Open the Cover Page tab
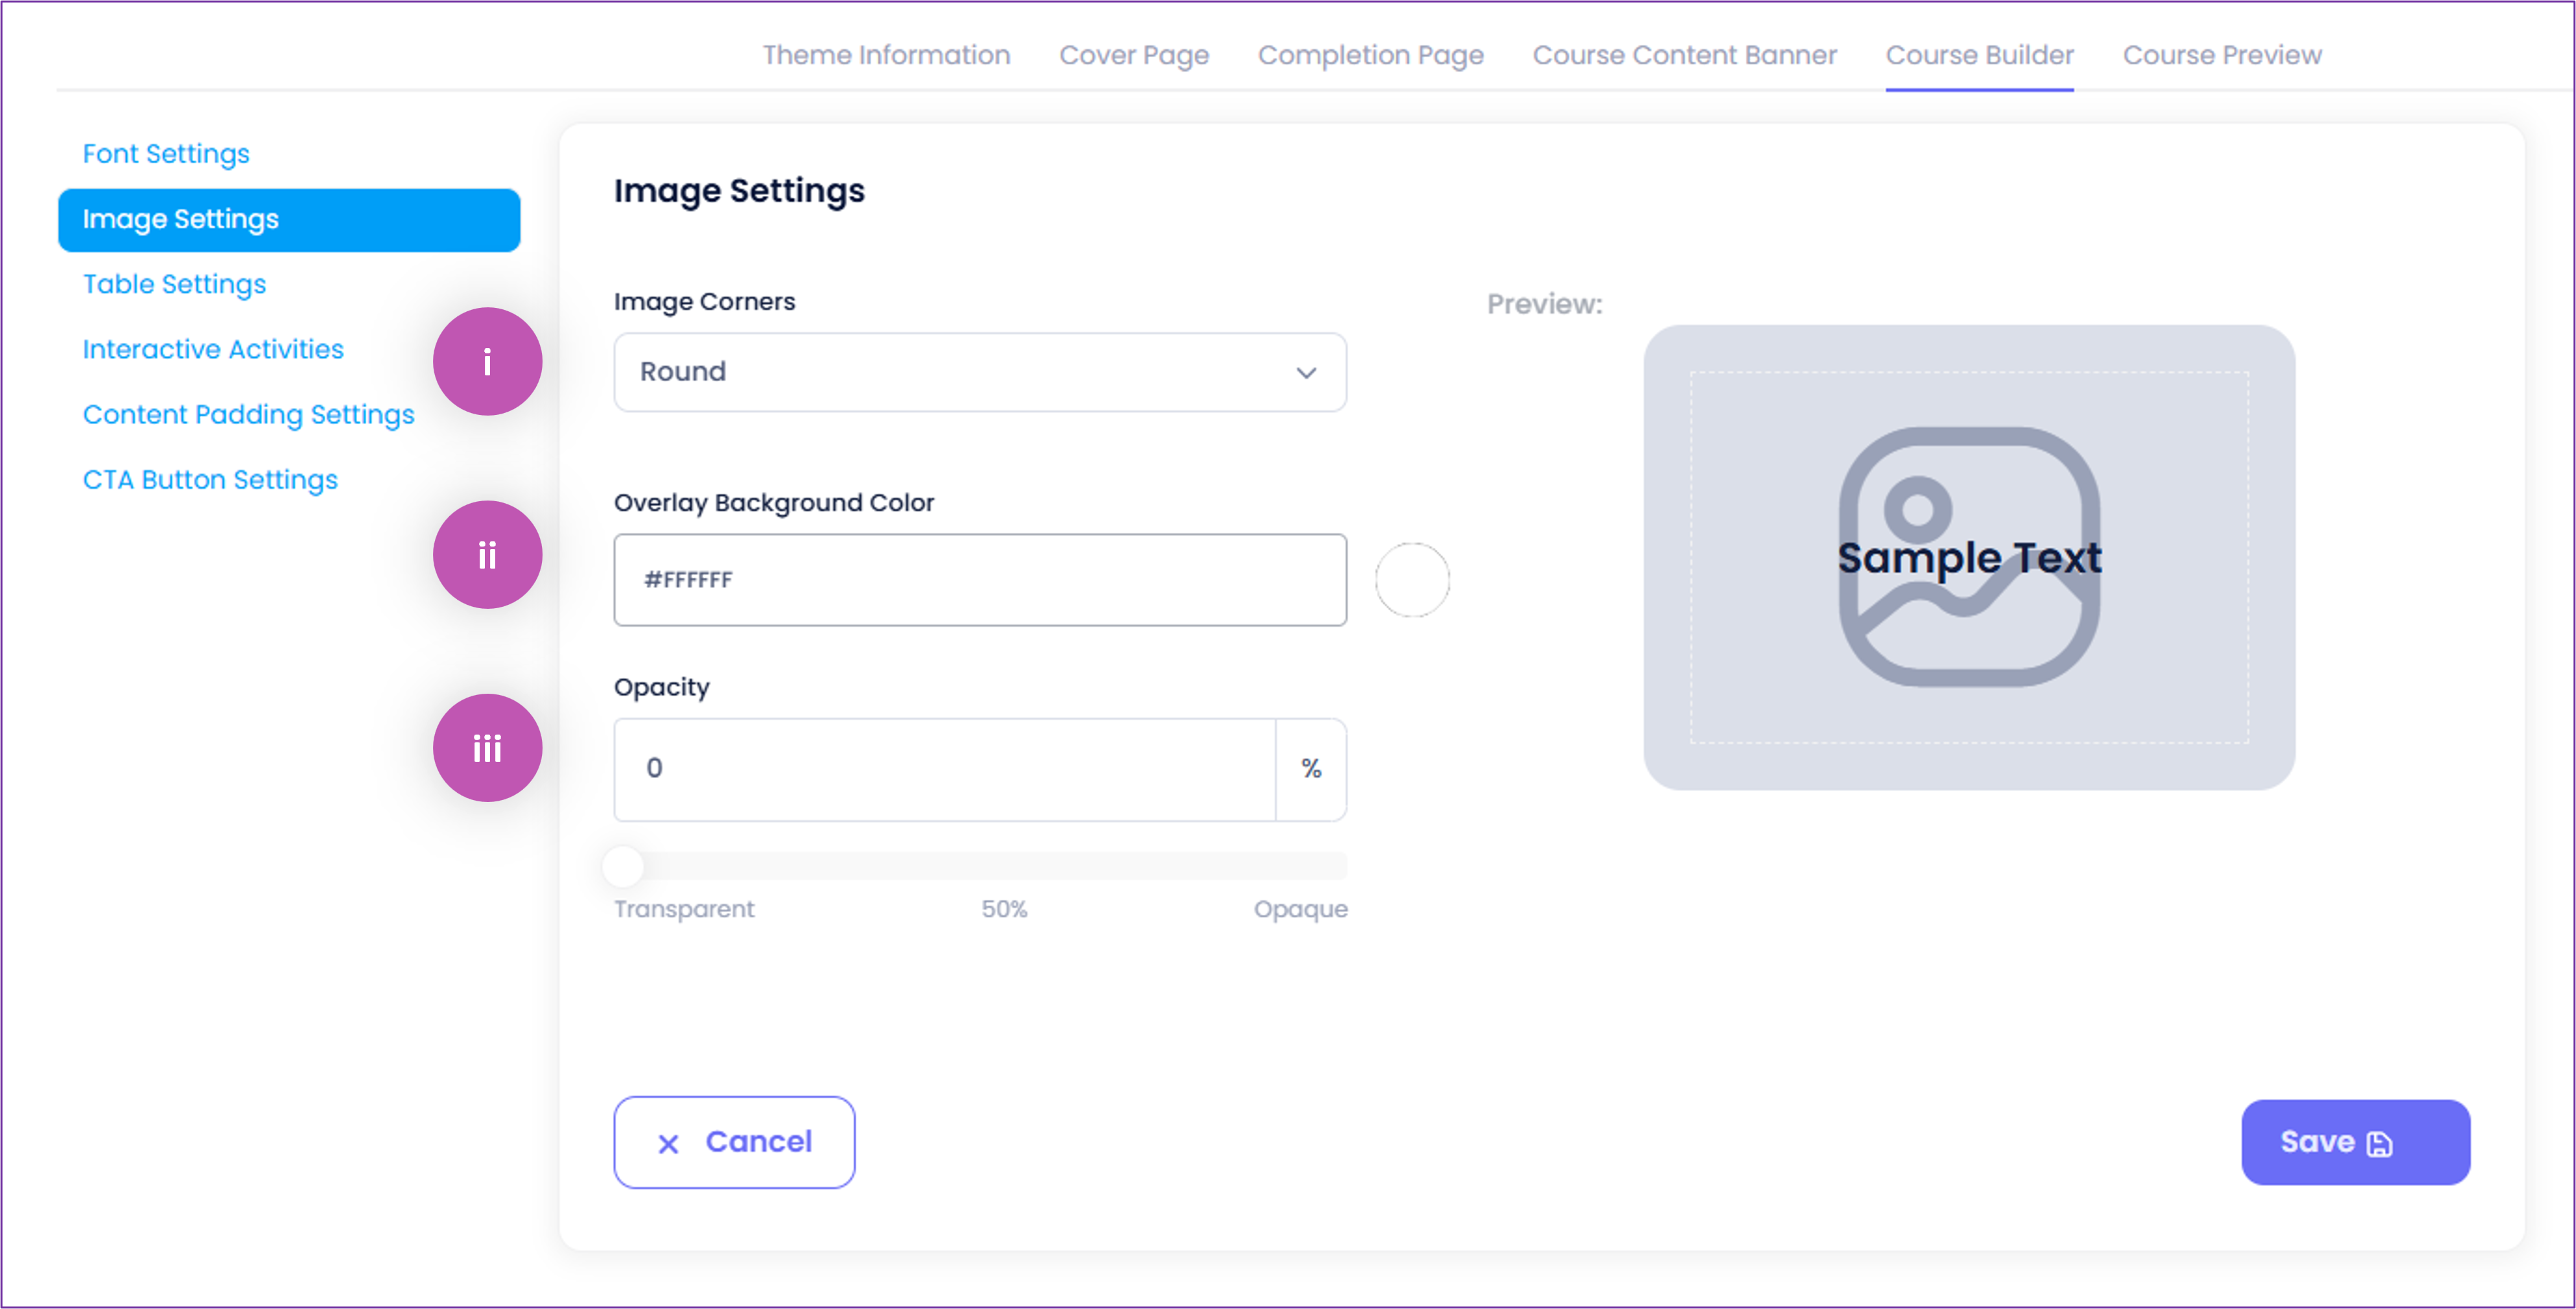2576x1309 pixels. pyautogui.click(x=1134, y=55)
